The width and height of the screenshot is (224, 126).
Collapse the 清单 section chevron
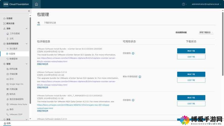[x=27, y=29]
